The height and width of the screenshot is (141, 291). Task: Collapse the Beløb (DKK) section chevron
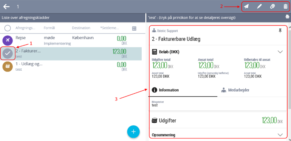coord(280,52)
